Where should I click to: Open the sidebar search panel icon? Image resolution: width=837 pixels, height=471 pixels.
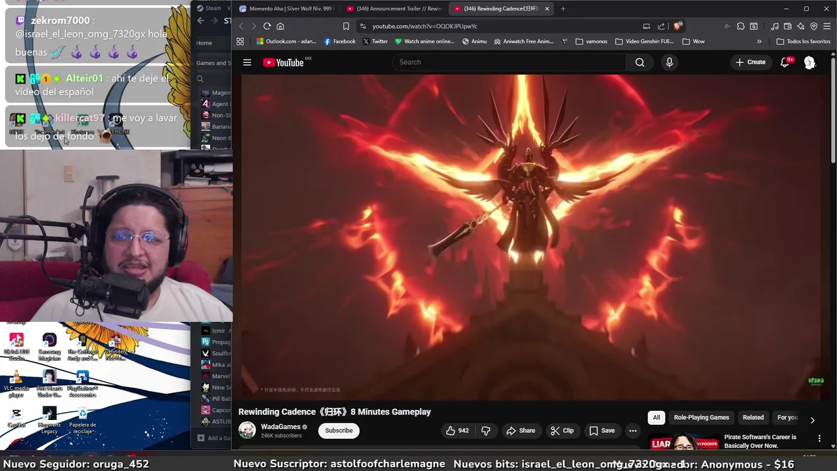coord(754,26)
